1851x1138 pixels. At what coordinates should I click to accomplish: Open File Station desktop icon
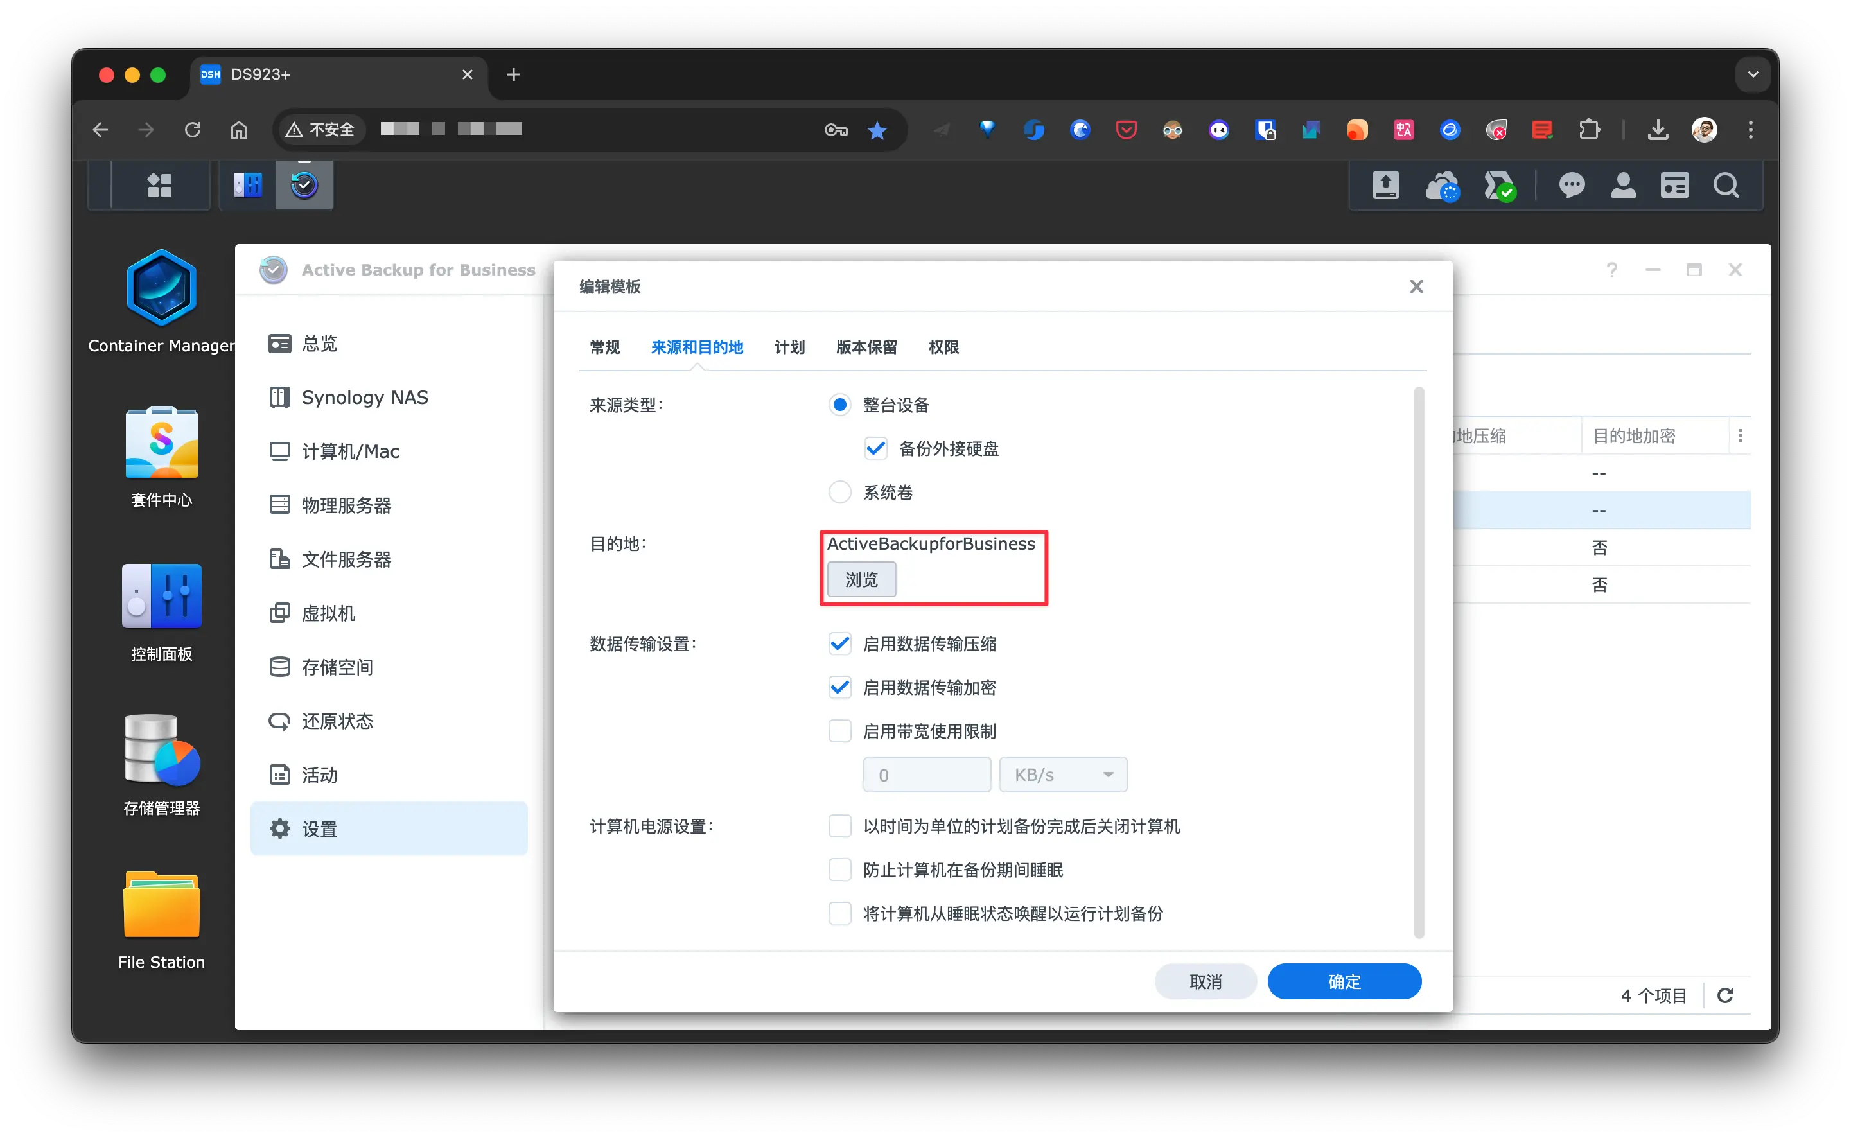click(161, 906)
